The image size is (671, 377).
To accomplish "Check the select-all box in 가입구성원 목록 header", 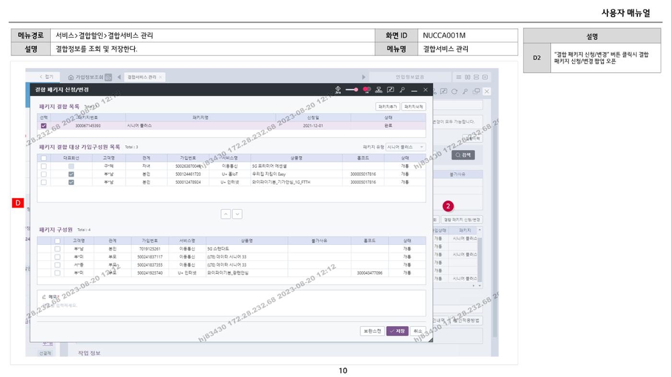I will pyautogui.click(x=44, y=157).
